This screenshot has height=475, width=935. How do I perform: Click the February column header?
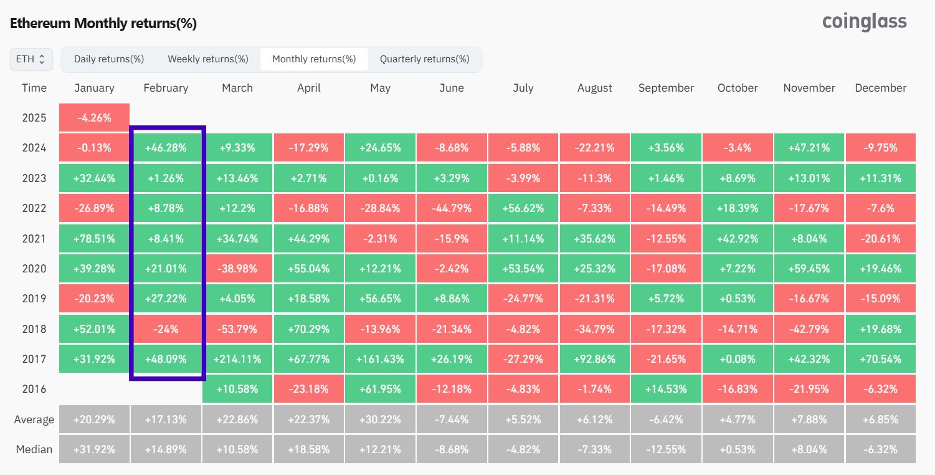pyautogui.click(x=166, y=88)
